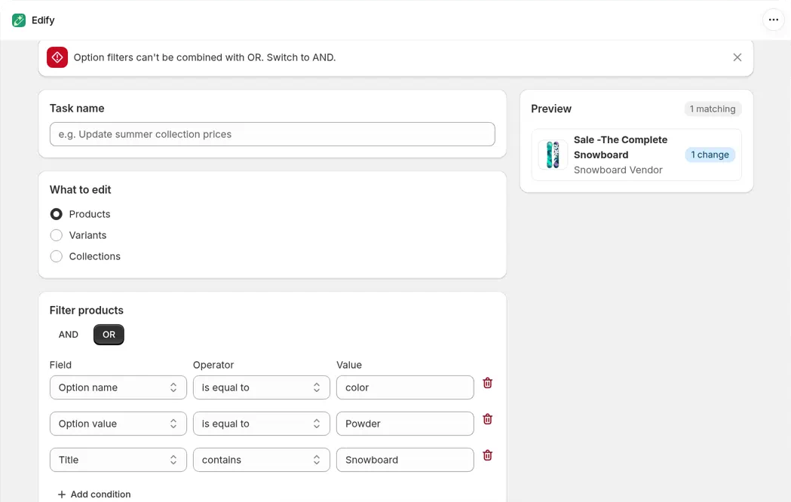Select the Variants radio button
The width and height of the screenshot is (791, 502).
tap(57, 235)
